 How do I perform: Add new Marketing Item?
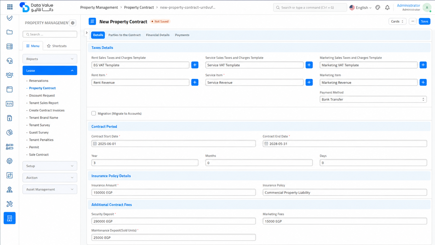pos(423,82)
